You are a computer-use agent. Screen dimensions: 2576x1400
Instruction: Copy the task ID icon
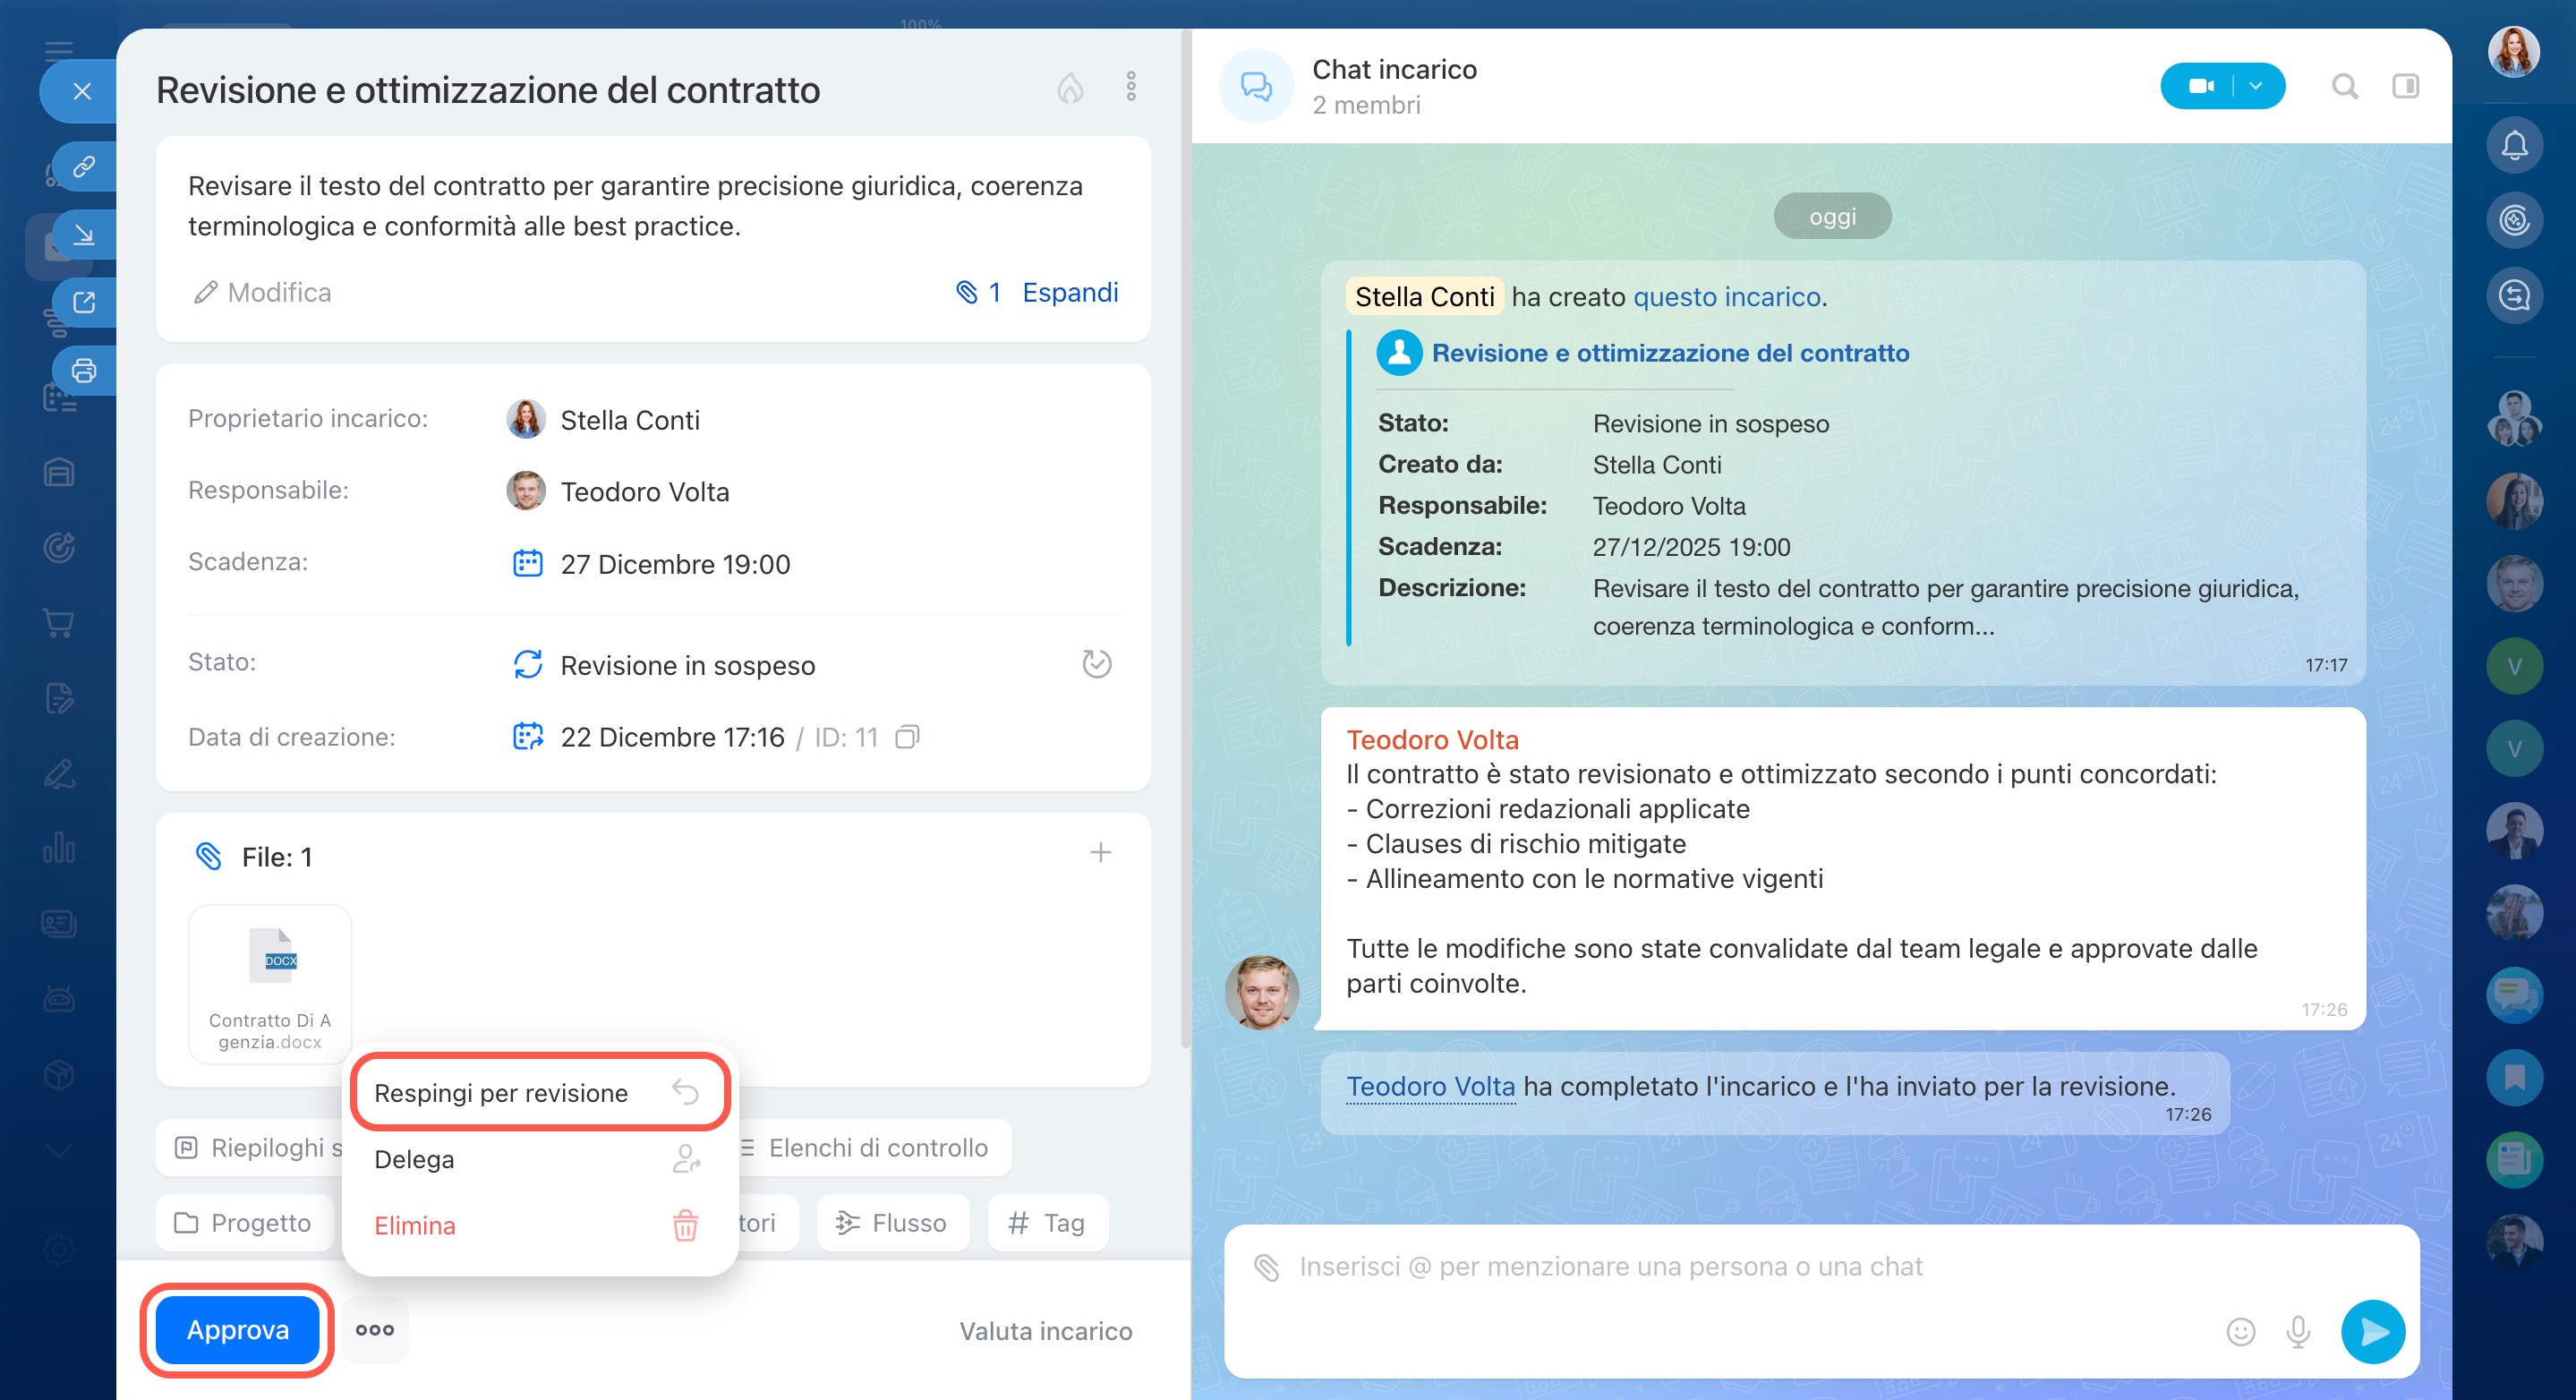[906, 738]
